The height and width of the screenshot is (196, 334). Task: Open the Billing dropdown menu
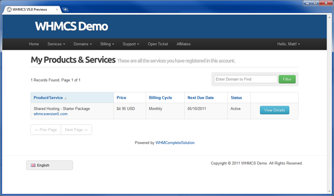coord(107,44)
